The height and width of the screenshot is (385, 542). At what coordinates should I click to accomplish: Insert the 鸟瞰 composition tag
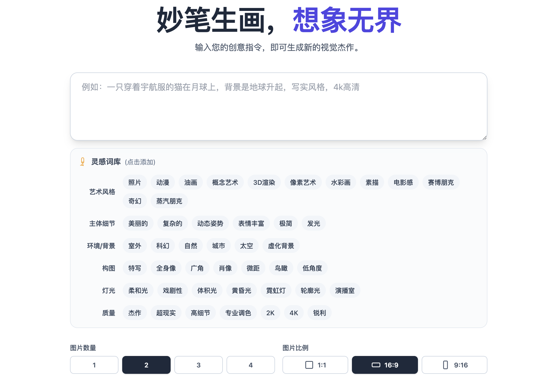[281, 268]
